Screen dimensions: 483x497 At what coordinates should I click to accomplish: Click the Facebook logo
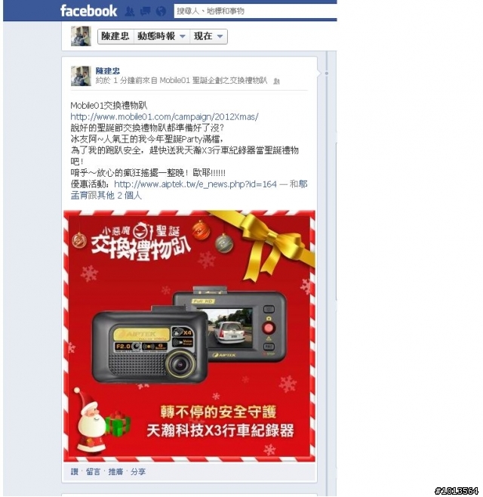point(88,11)
